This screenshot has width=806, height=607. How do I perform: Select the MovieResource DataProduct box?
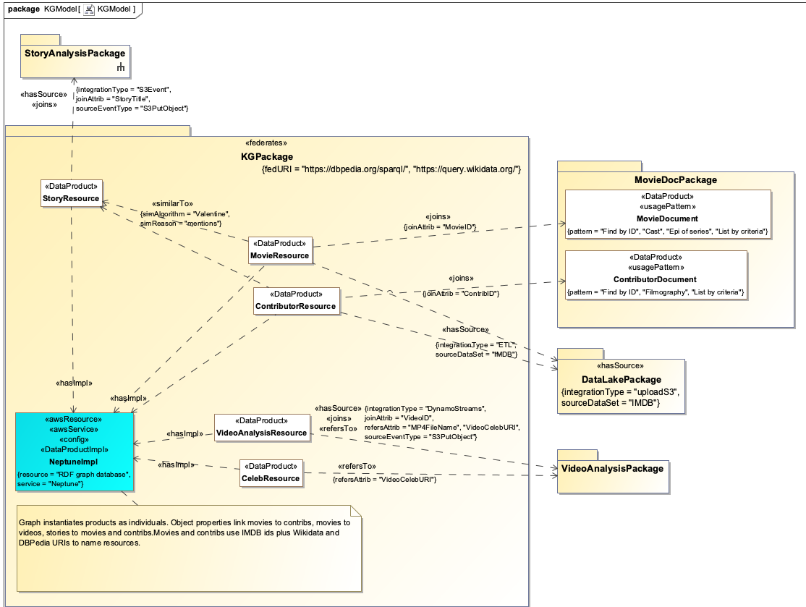tap(280, 250)
